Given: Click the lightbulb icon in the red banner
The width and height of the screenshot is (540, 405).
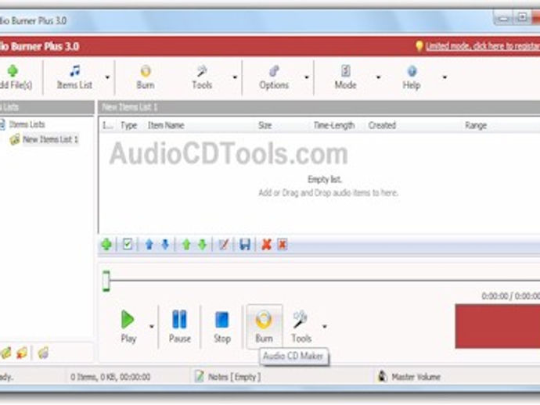Looking at the screenshot, I should click(419, 46).
